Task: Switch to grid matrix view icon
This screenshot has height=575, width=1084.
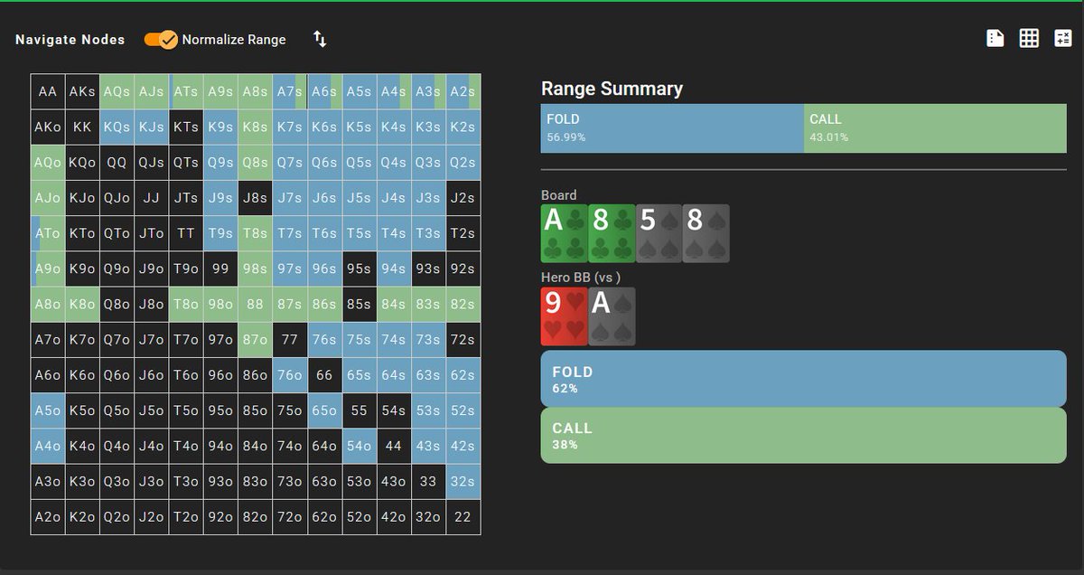Action: tap(1029, 38)
